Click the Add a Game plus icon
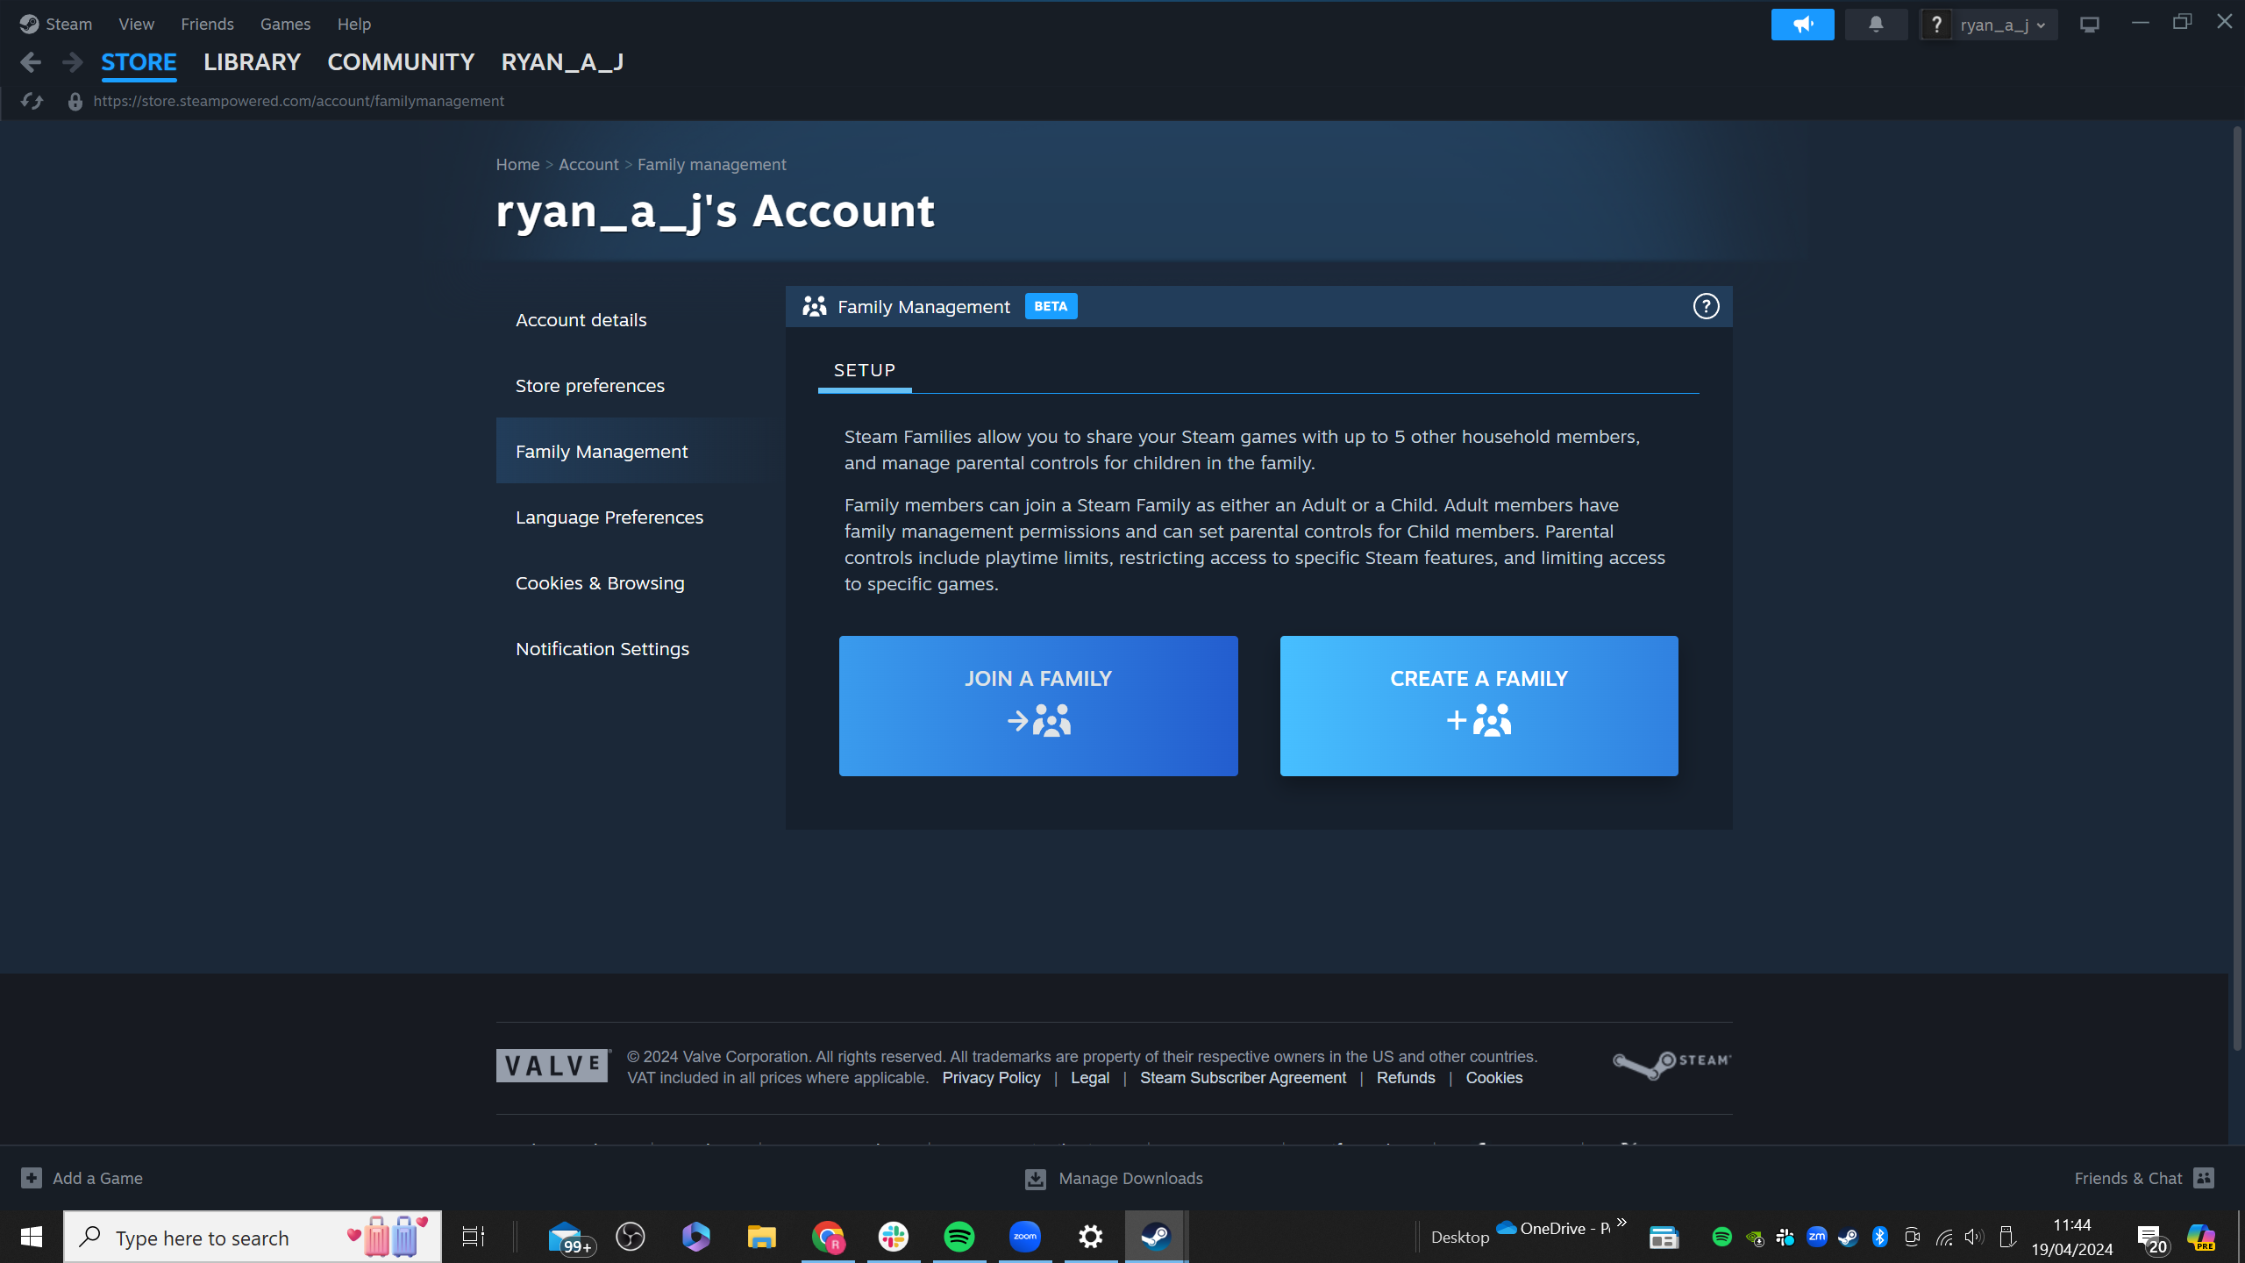 pyautogui.click(x=32, y=1178)
